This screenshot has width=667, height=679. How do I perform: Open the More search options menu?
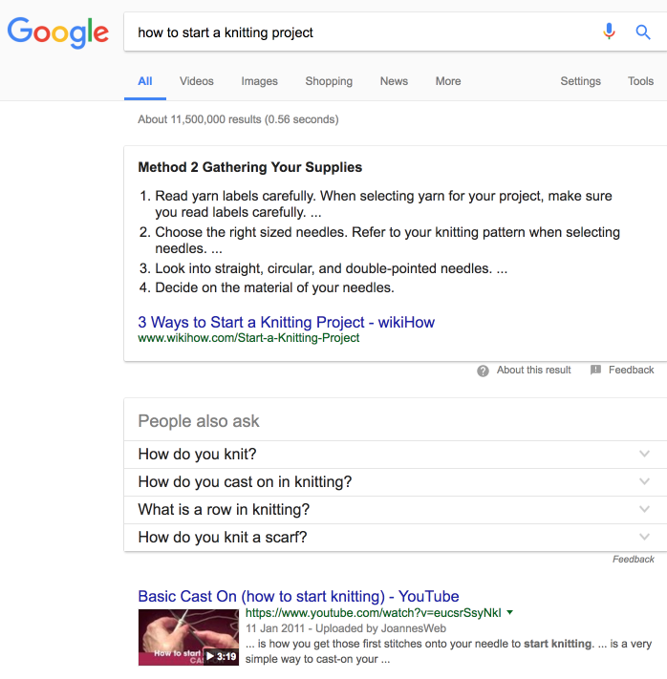[x=448, y=81]
